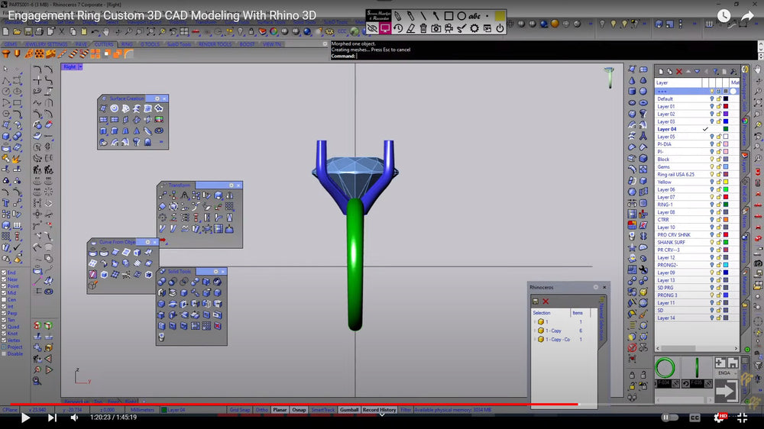Open the RENDER TOOLS tab
The height and width of the screenshot is (429, 764).
215,44
